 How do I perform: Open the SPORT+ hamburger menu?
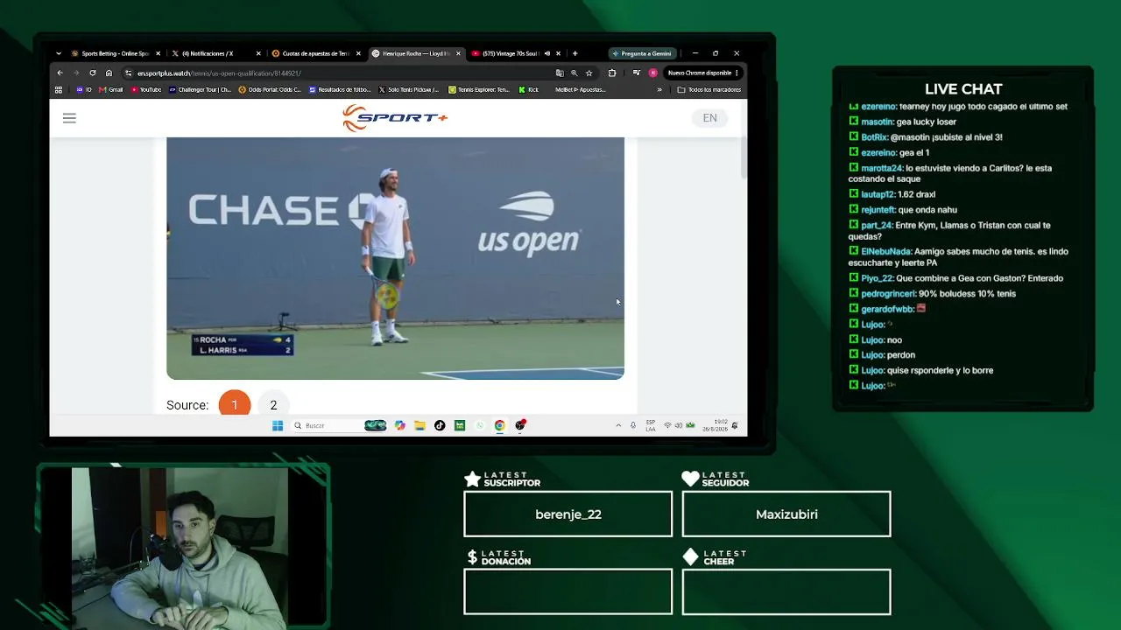point(69,118)
